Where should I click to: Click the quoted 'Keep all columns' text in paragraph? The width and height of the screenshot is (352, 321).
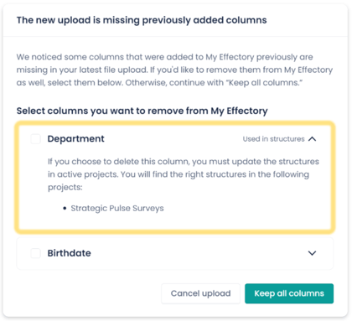(266, 83)
